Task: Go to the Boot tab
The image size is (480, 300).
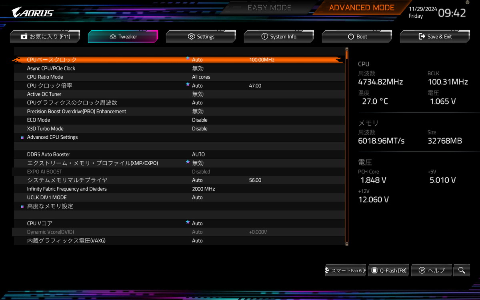Action: (357, 36)
